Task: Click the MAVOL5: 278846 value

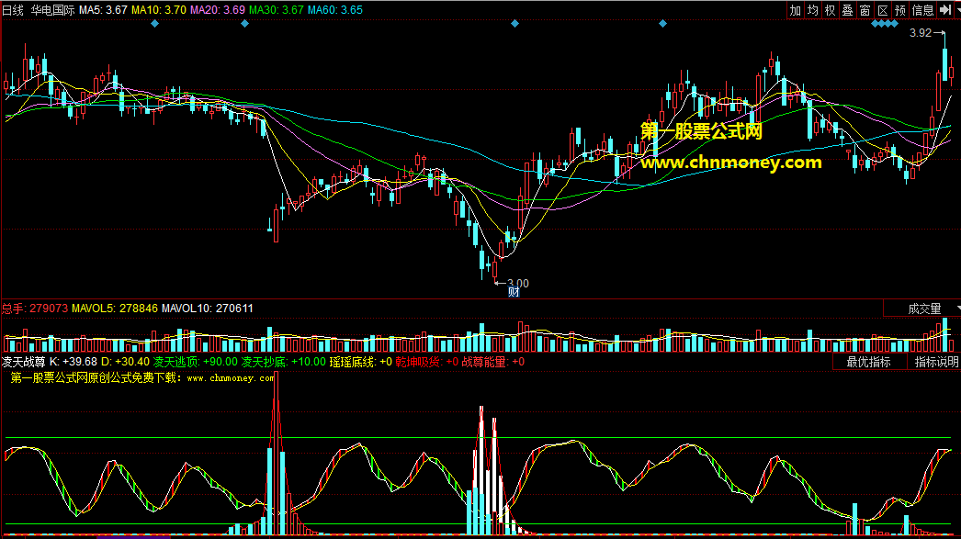Action: tap(115, 309)
